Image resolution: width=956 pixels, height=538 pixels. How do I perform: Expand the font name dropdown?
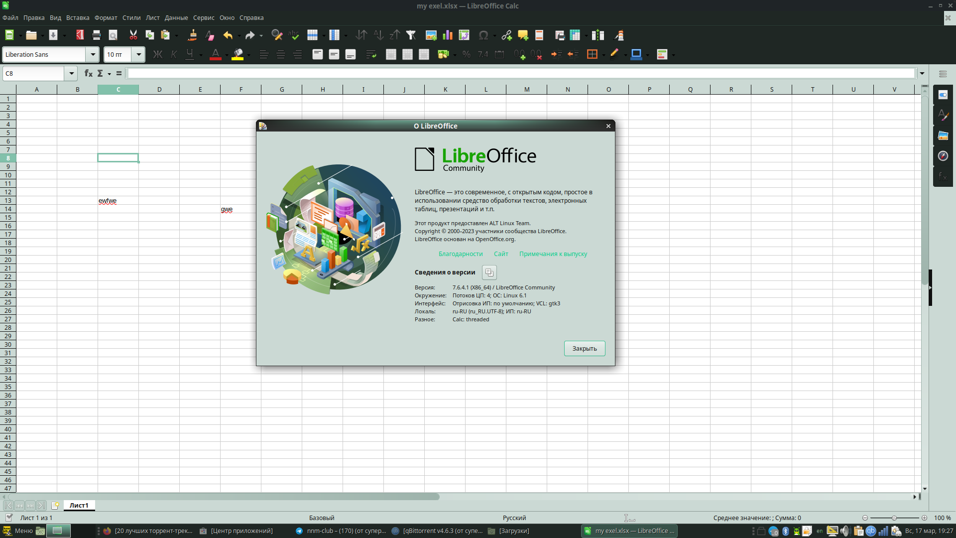tap(93, 54)
